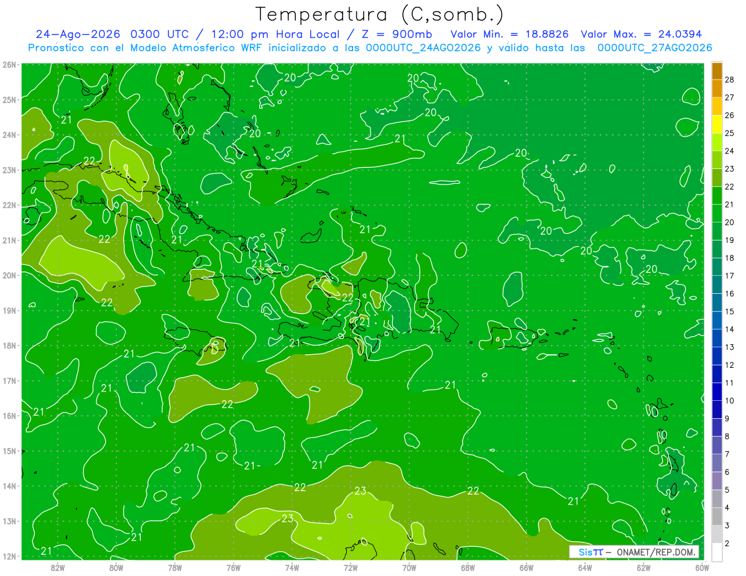746x576 pixels.
Task: Click the legend value 3
Action: click(727, 525)
